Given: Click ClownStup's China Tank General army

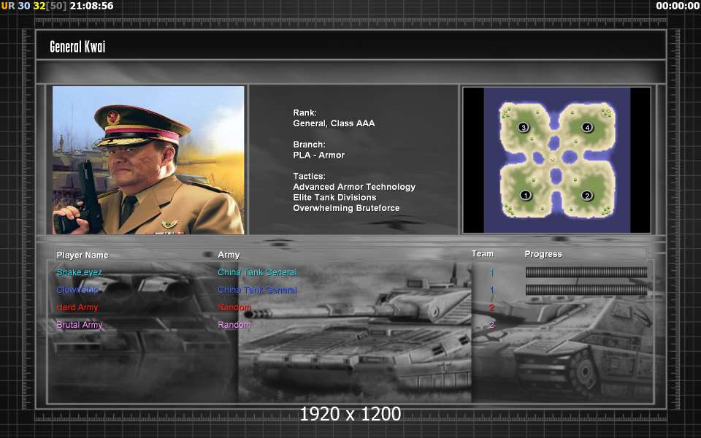Looking at the screenshot, I should [x=257, y=290].
